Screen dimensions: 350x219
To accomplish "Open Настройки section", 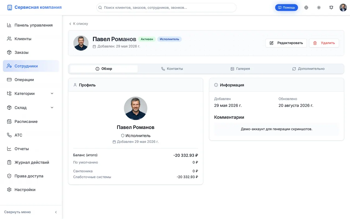I will pyautogui.click(x=31, y=190).
